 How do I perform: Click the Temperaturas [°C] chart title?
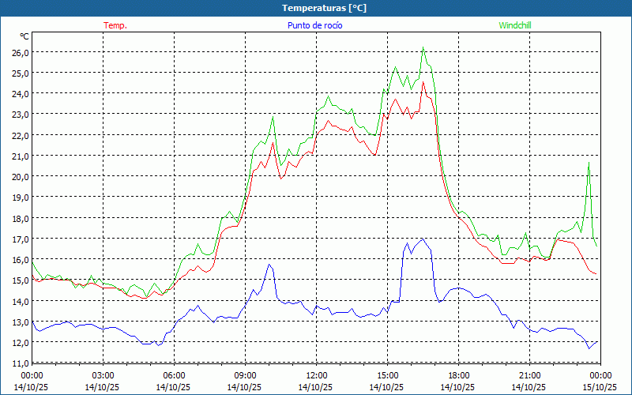(324, 8)
